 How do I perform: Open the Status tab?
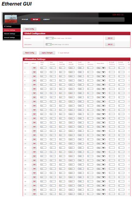pyautogui.click(x=25, y=20)
